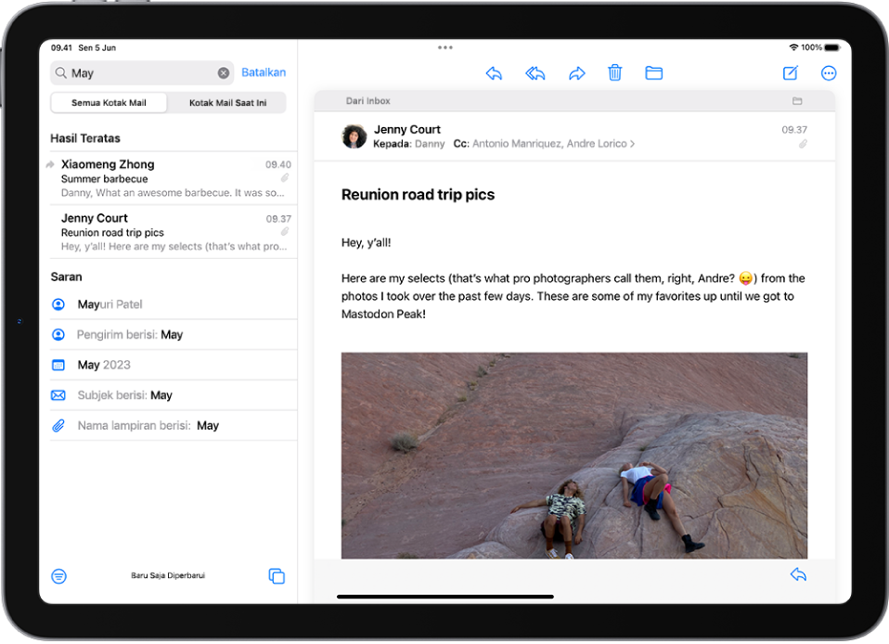Forward the current email
Image resolution: width=889 pixels, height=644 pixels.
pyautogui.click(x=577, y=72)
